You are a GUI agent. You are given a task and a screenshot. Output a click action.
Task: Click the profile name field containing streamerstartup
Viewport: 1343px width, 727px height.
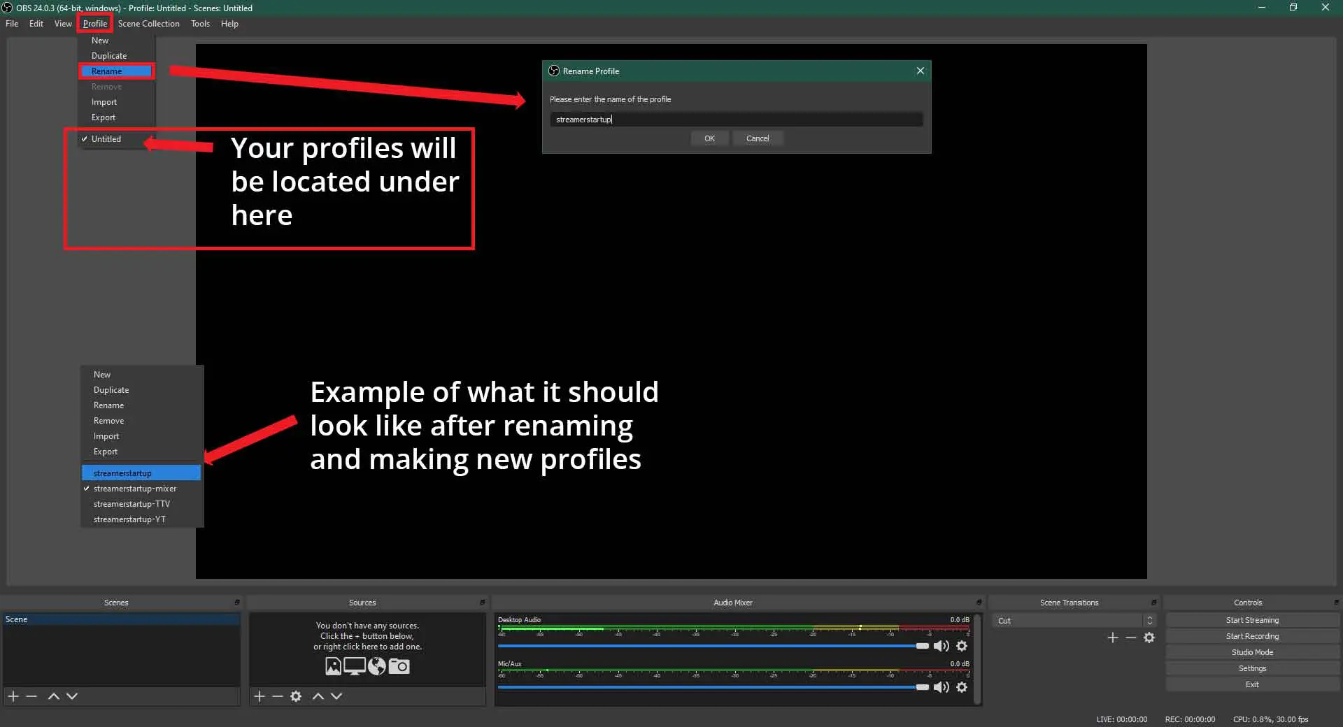[x=736, y=120]
